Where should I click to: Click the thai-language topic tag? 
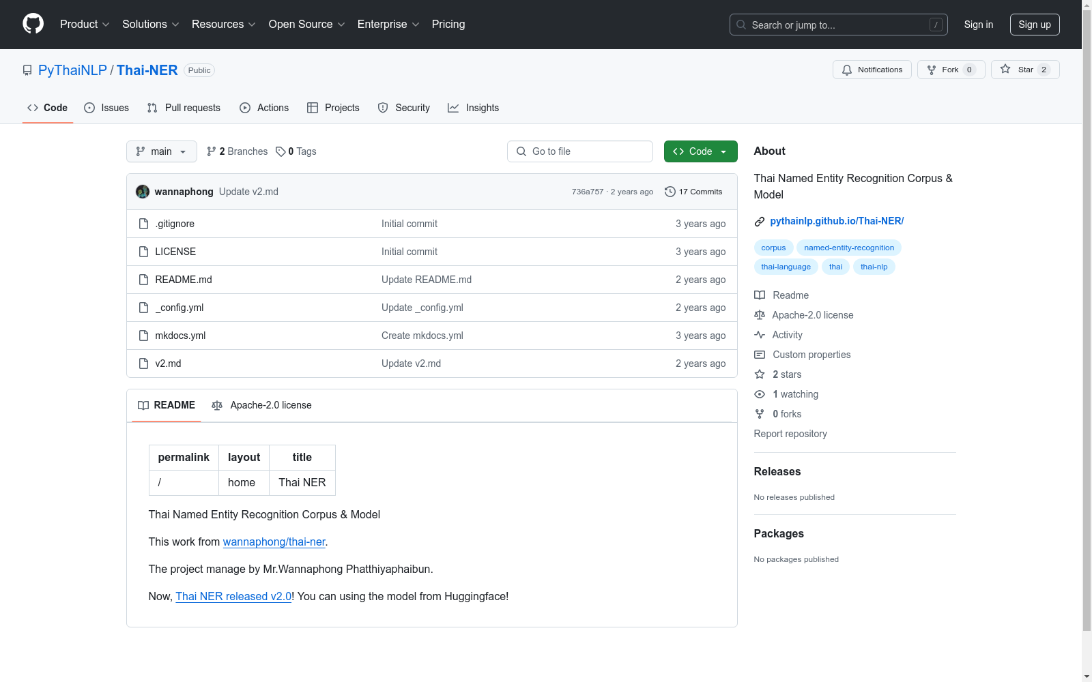pos(786,267)
